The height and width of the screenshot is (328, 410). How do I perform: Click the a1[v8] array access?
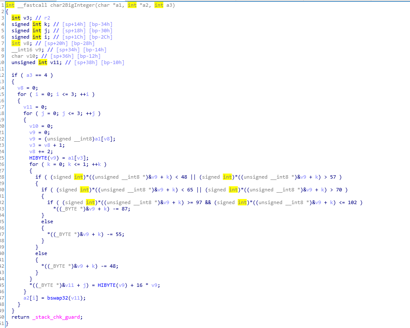[105, 139]
